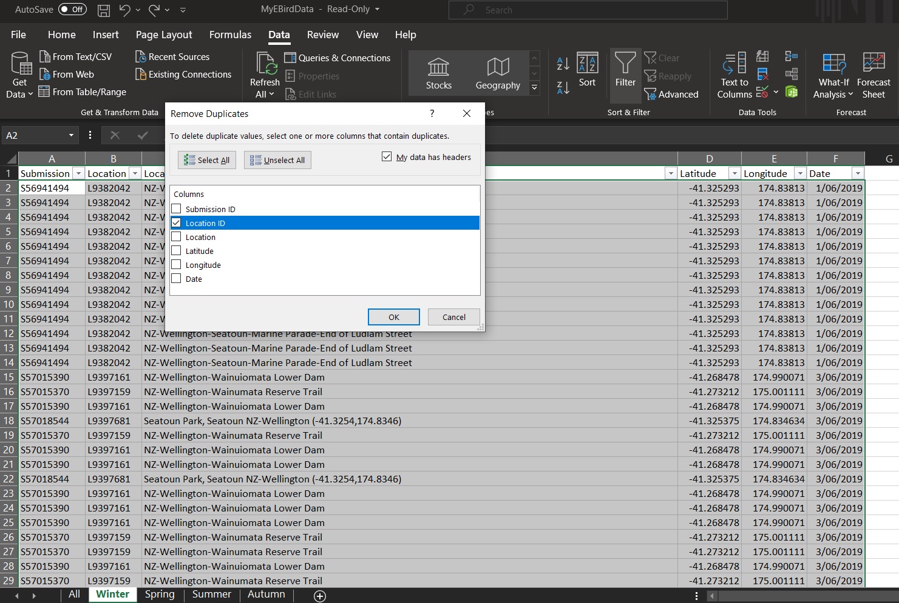Open the Latitude column filter dropdown
The width and height of the screenshot is (899, 603).
[x=734, y=174]
